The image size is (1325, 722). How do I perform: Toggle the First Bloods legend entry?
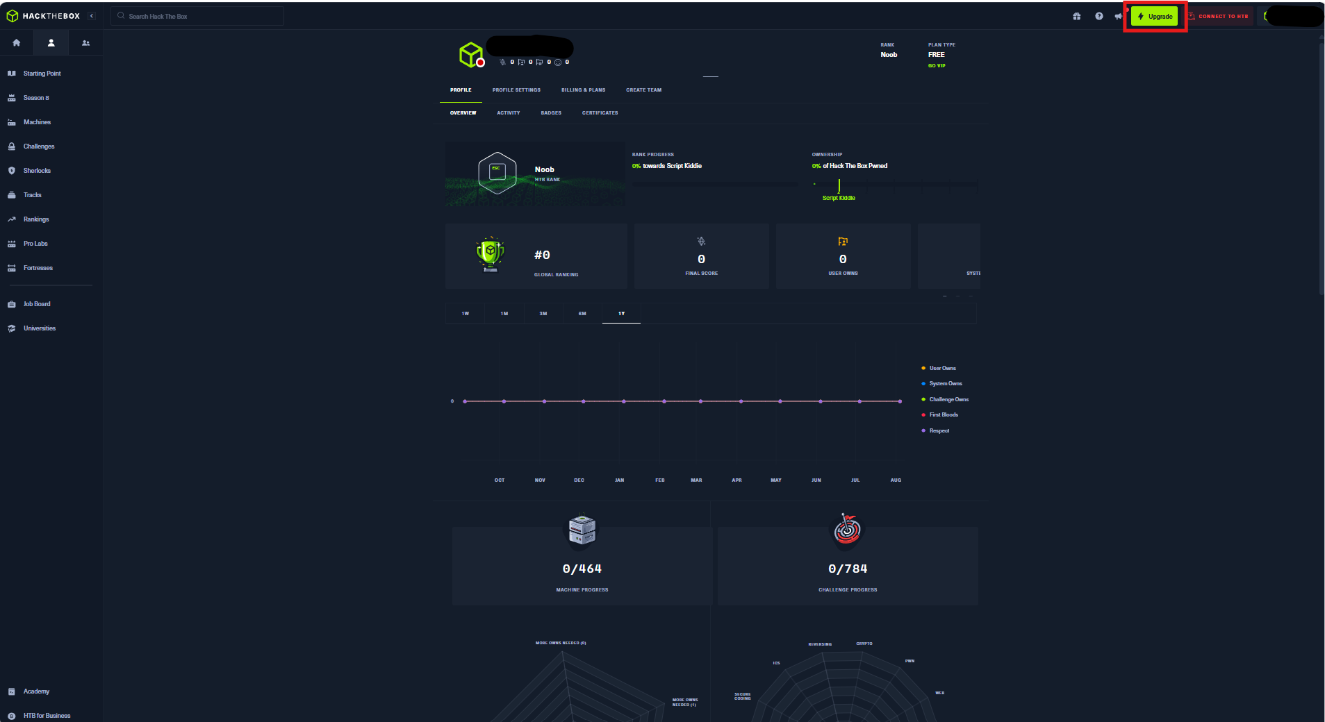pos(941,414)
